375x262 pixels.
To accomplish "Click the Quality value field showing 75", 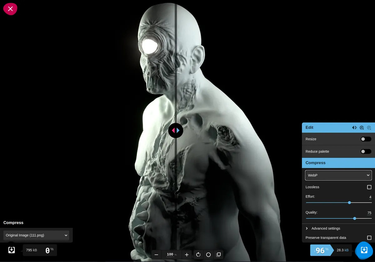I will click(x=369, y=213).
